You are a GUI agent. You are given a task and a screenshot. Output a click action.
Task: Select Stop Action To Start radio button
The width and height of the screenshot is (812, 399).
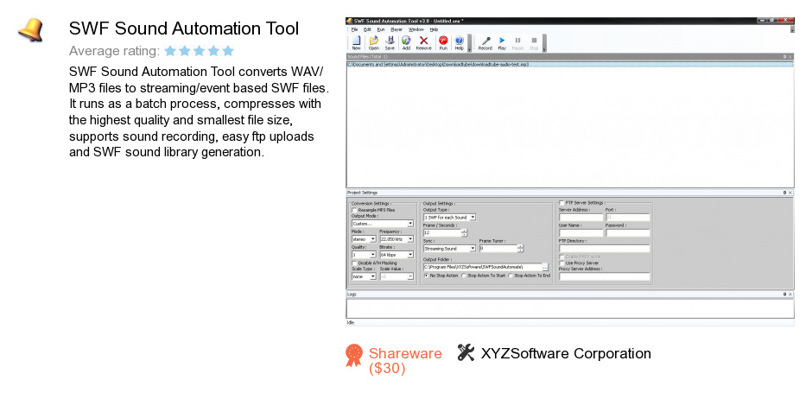464,275
